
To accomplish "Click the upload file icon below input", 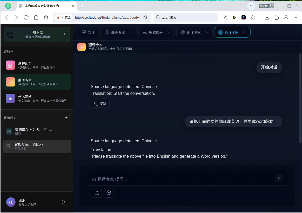I will coord(97,193).
